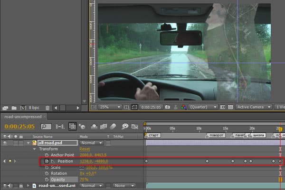Toggle Opacity stopwatch animation
The image size is (285, 190).
point(47,180)
